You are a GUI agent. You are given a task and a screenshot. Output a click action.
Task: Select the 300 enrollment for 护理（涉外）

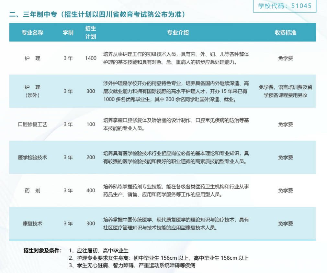[91, 91]
